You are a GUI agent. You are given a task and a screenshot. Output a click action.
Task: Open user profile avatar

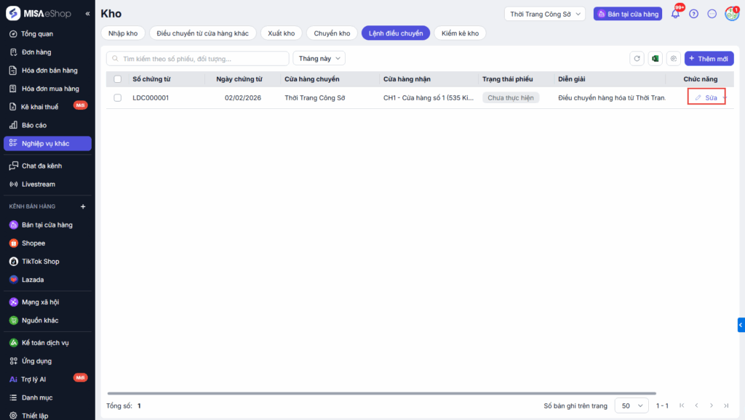coord(732,14)
